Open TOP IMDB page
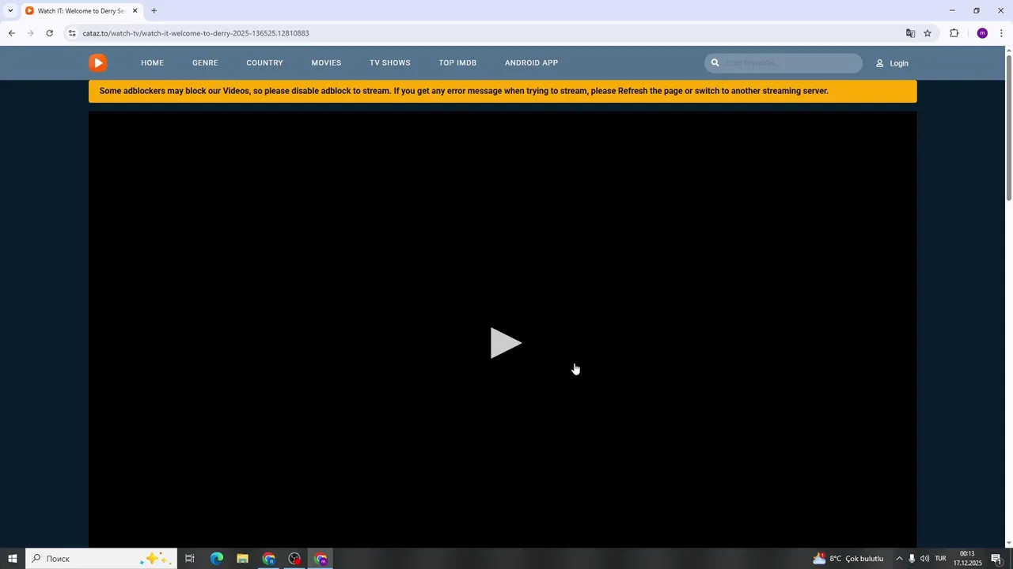The width and height of the screenshot is (1013, 569). (457, 63)
